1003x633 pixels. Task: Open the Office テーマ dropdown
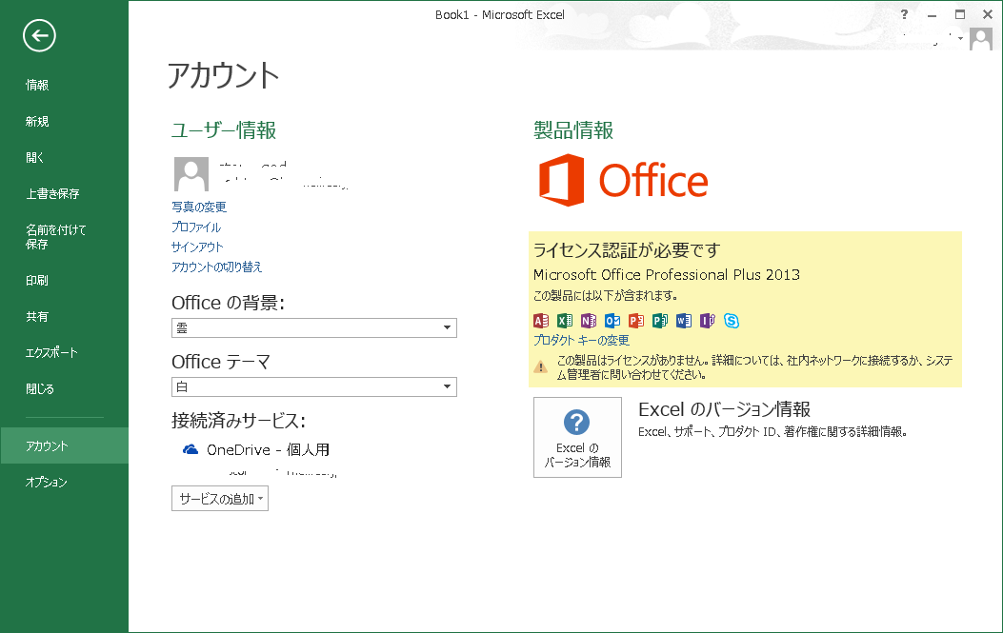(314, 386)
